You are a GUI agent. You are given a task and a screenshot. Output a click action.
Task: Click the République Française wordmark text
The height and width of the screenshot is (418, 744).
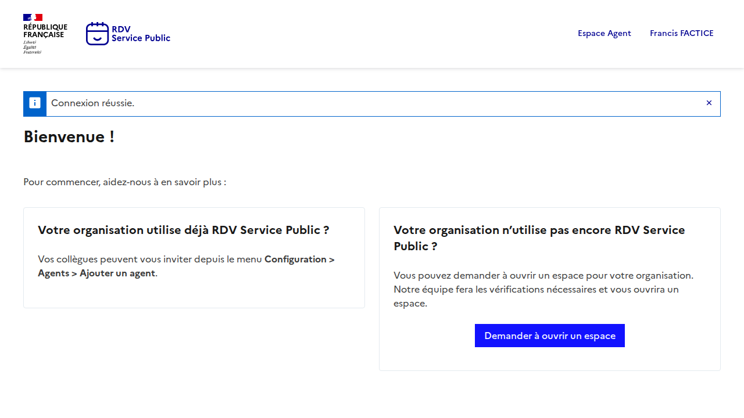pyautogui.click(x=45, y=31)
